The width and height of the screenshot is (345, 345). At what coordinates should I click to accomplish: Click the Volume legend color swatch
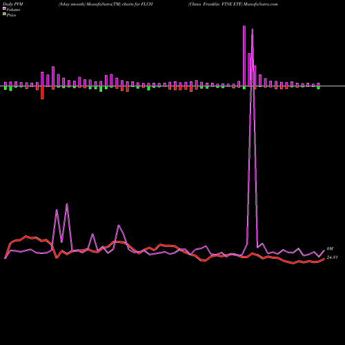(x=4, y=8)
